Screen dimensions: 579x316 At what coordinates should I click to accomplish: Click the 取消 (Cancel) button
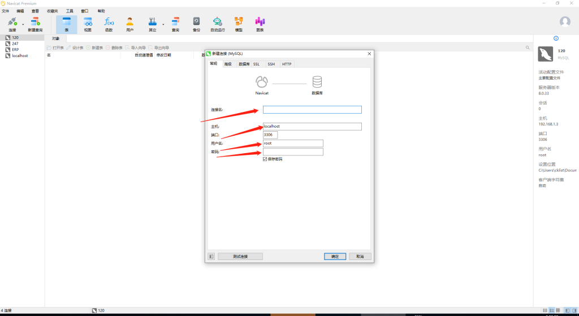360,256
